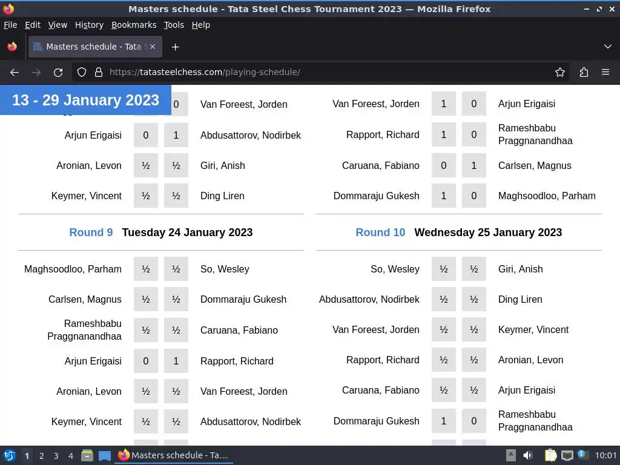The image size is (620, 465).
Task: Click score 1 for Dommaraju Gukesh vs Maghsoodloo
Action: tap(444, 196)
